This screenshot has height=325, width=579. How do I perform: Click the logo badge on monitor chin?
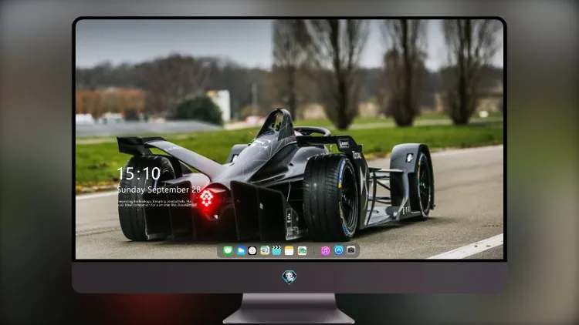(x=289, y=276)
